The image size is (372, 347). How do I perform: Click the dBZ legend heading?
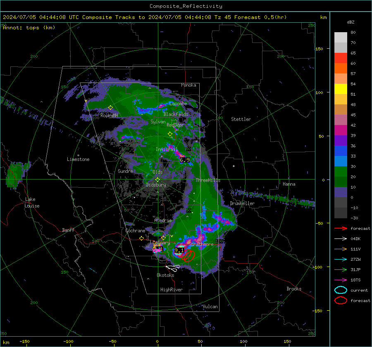[x=351, y=22]
